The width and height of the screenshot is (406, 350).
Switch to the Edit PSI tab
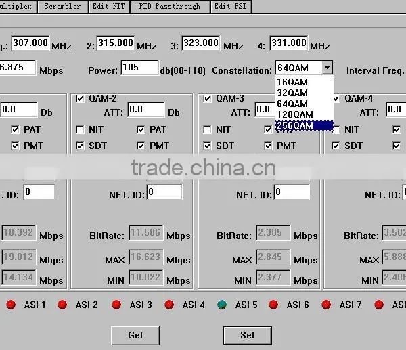(x=231, y=6)
